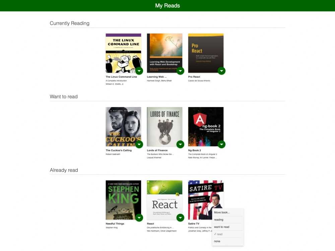
Task: Click Learning Web Development cover image
Action: coord(164,53)
